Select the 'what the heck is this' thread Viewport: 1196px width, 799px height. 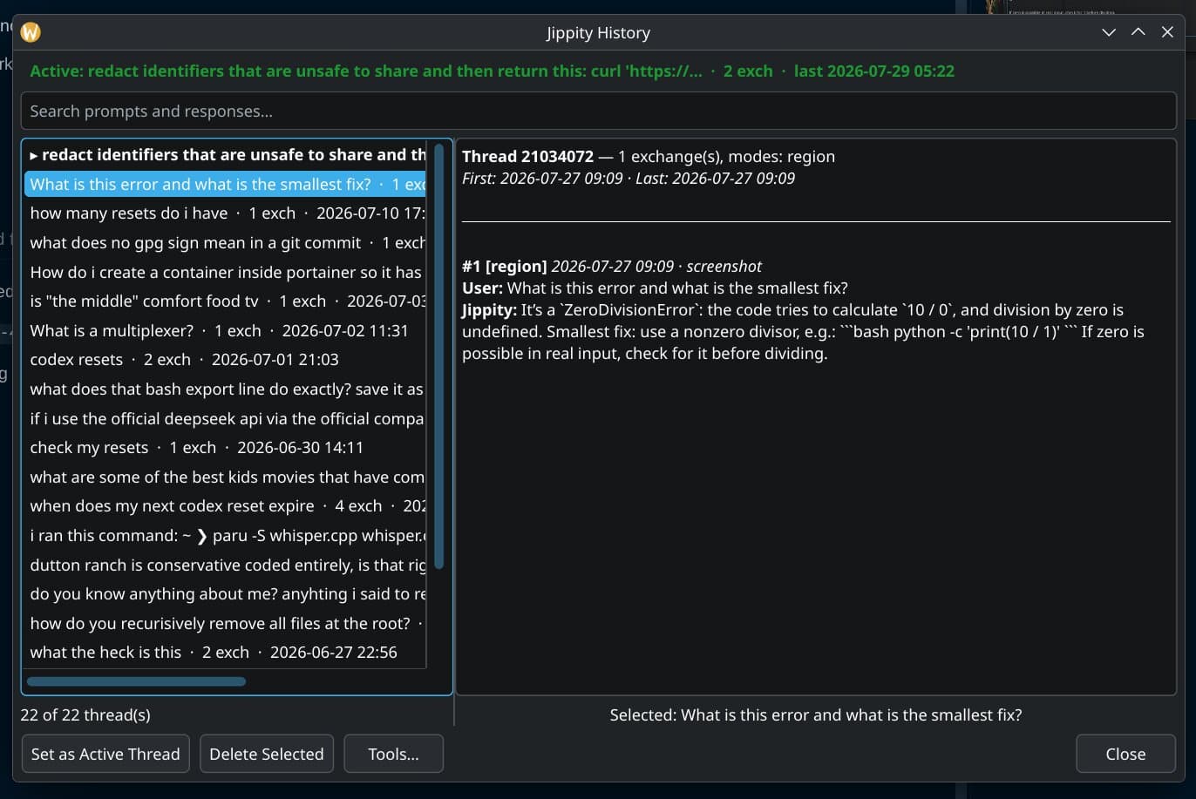point(225,652)
